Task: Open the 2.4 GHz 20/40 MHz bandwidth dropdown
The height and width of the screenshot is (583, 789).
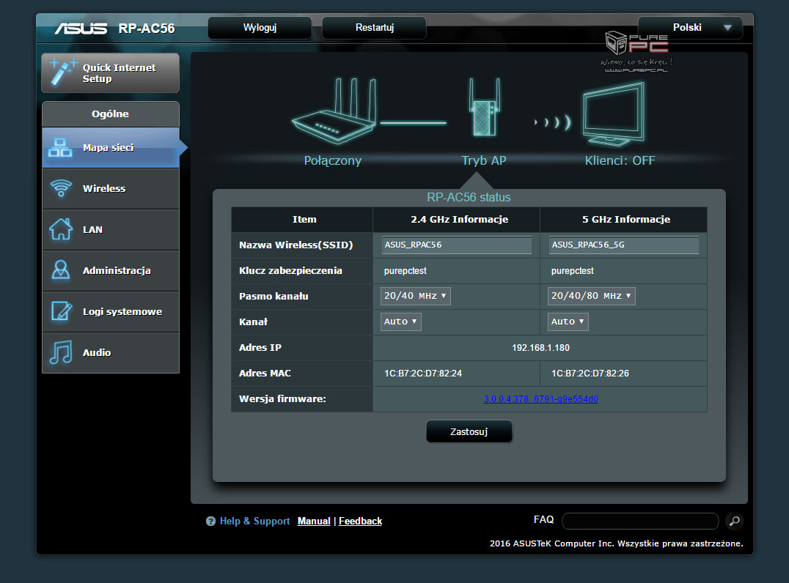Action: click(x=415, y=296)
